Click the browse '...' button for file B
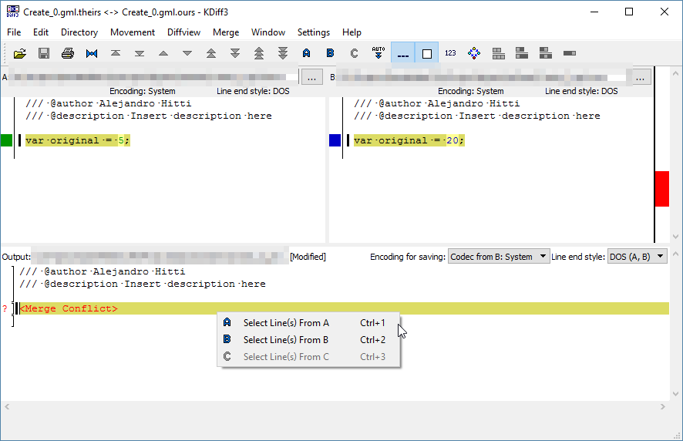 641,77
